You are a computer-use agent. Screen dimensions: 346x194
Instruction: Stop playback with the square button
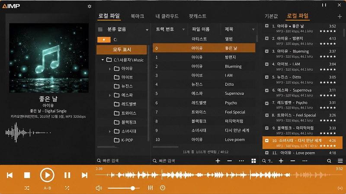[27, 175]
